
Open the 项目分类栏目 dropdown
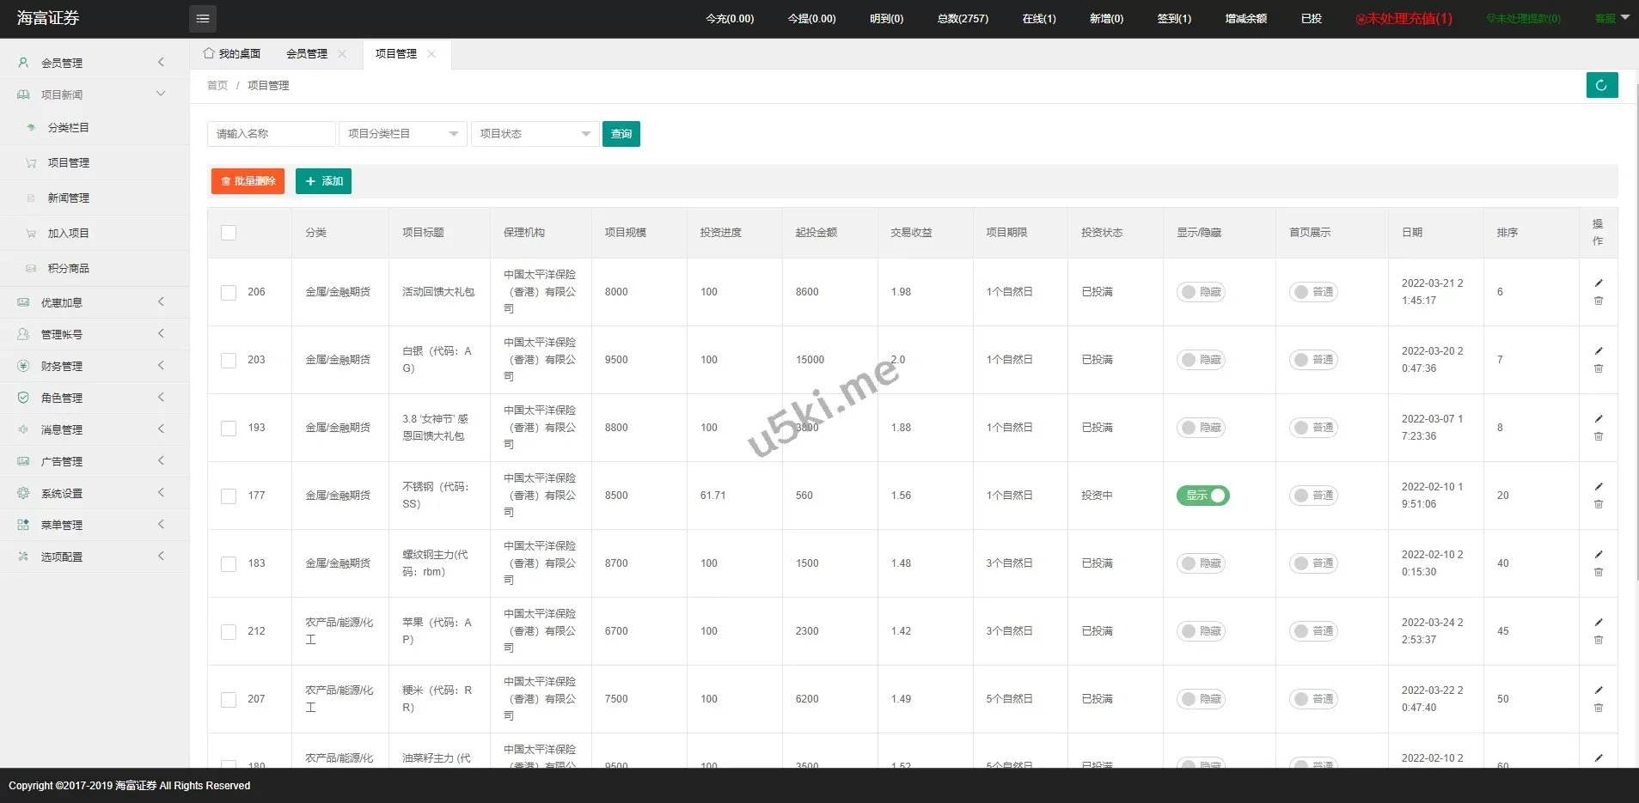pyautogui.click(x=402, y=134)
